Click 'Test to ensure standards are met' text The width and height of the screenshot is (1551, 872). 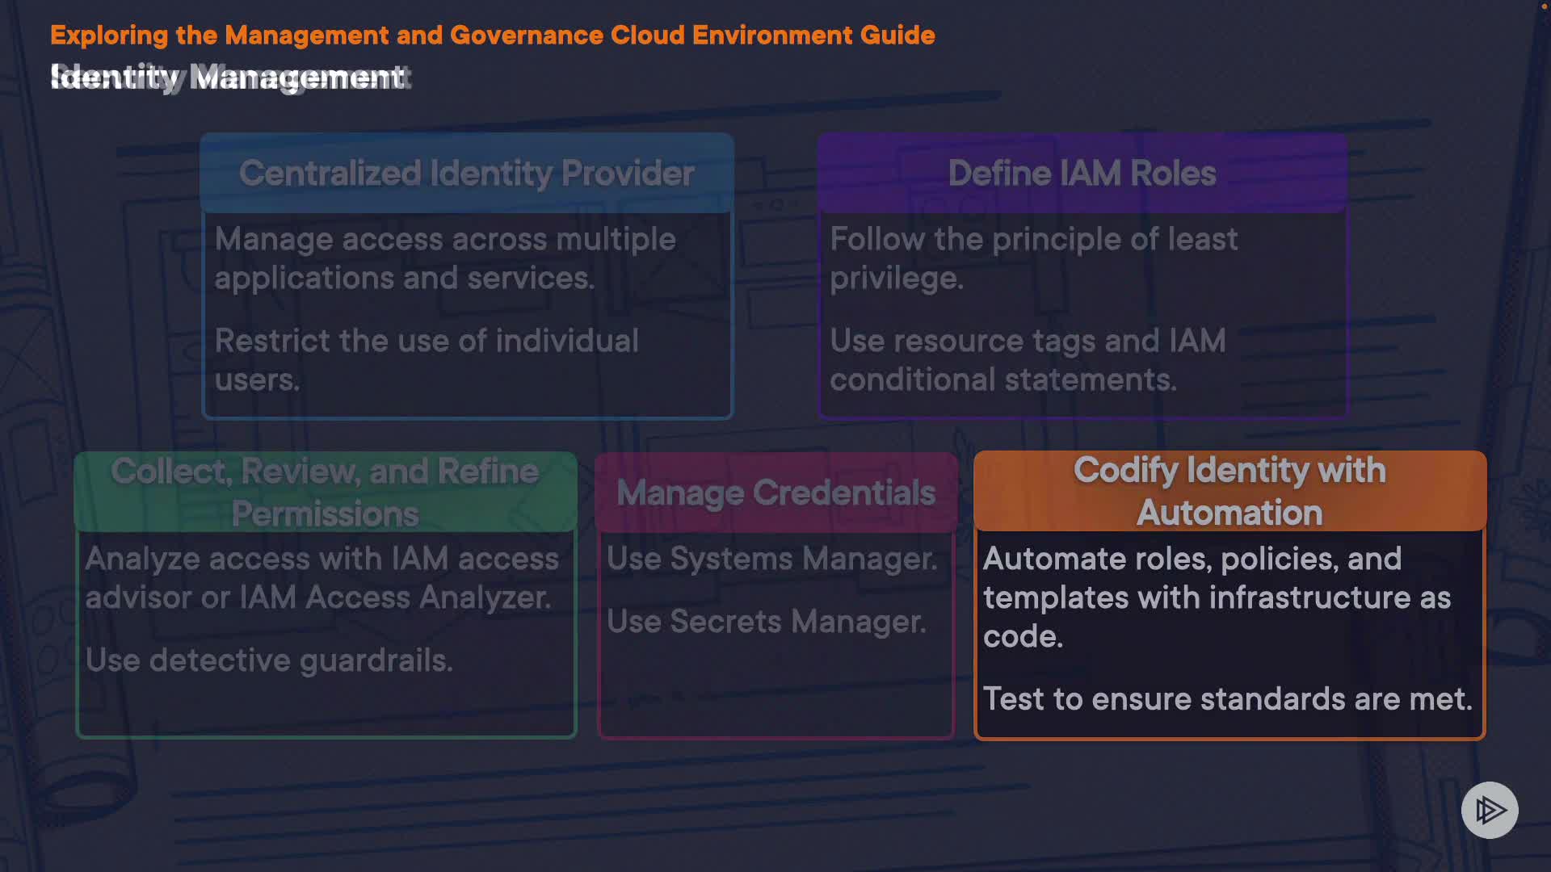pos(1227,699)
